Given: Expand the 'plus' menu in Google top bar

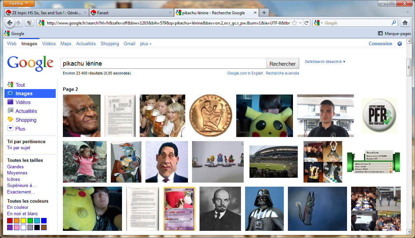Looking at the screenshot, I should pyautogui.click(x=146, y=44).
